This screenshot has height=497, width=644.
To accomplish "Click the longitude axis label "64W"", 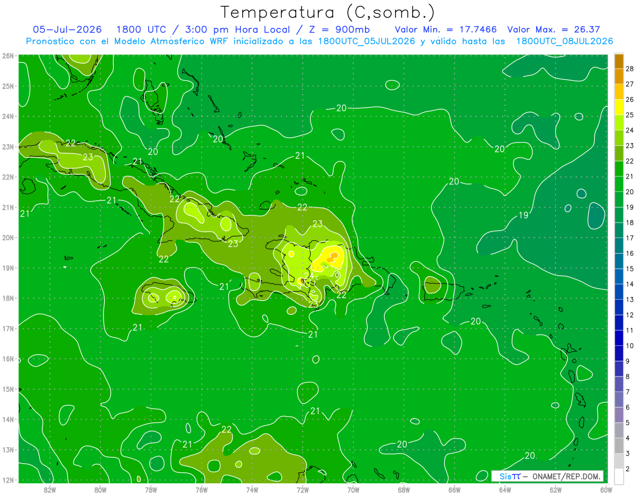I will pyautogui.click(x=505, y=489).
